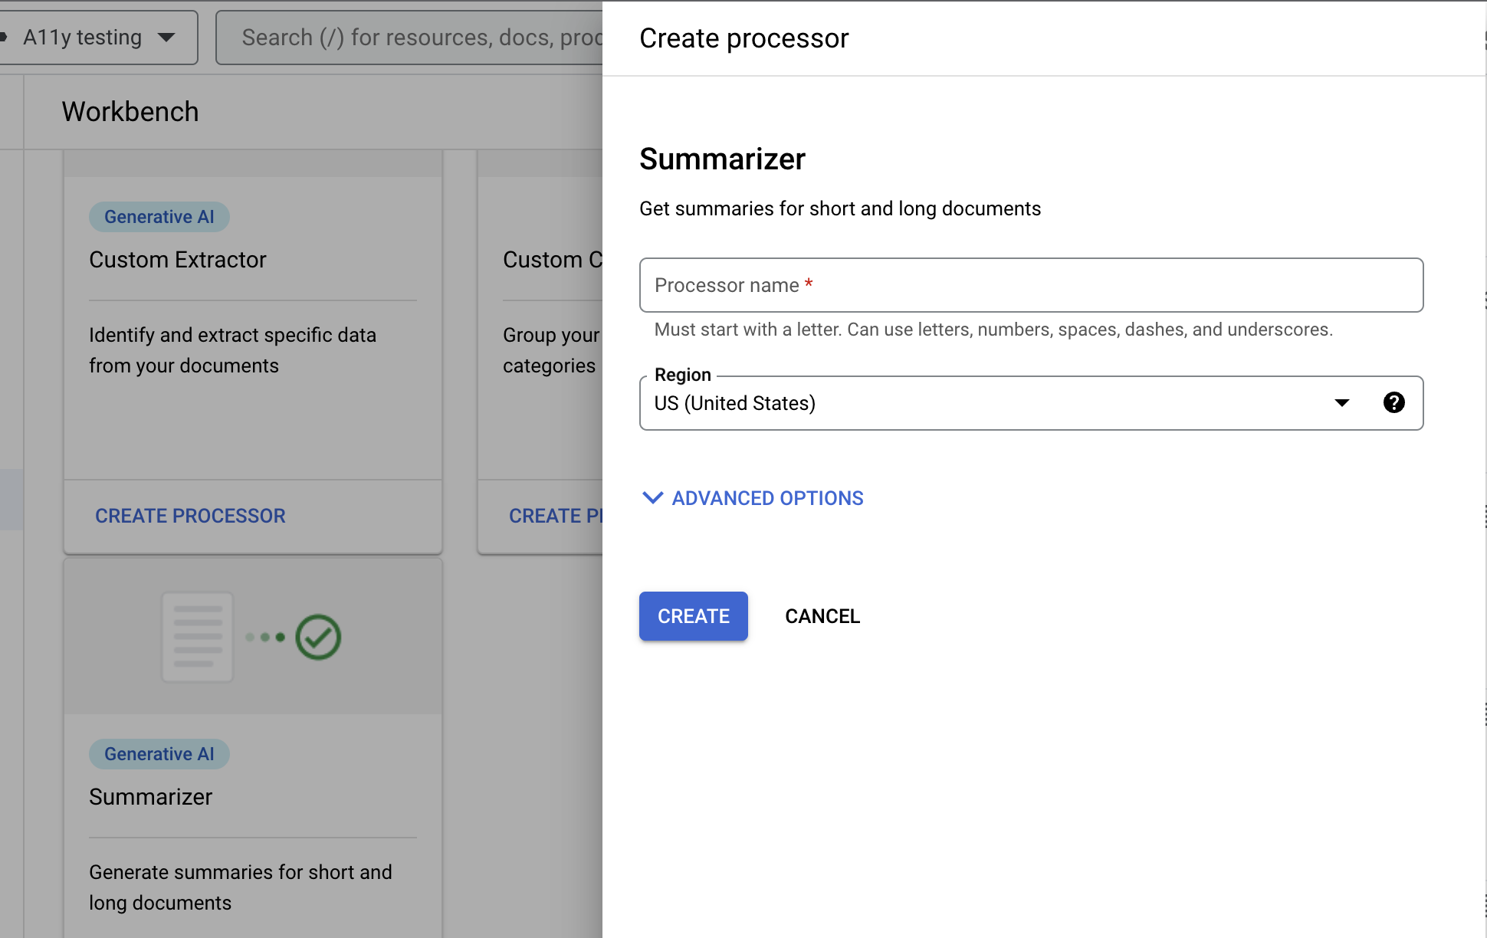1487x938 pixels.
Task: Click the Workbench heading
Action: pyautogui.click(x=130, y=112)
